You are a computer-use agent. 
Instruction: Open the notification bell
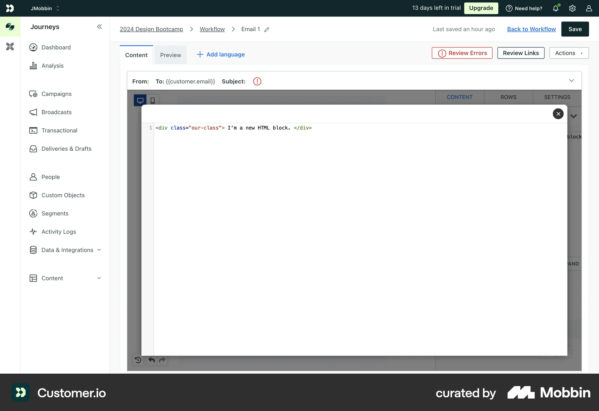point(556,8)
